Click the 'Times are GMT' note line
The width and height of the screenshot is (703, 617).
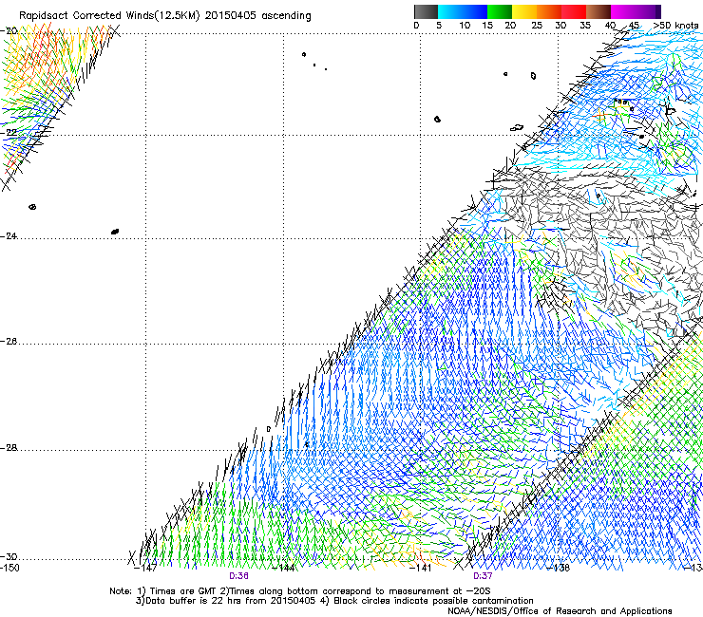[299, 591]
